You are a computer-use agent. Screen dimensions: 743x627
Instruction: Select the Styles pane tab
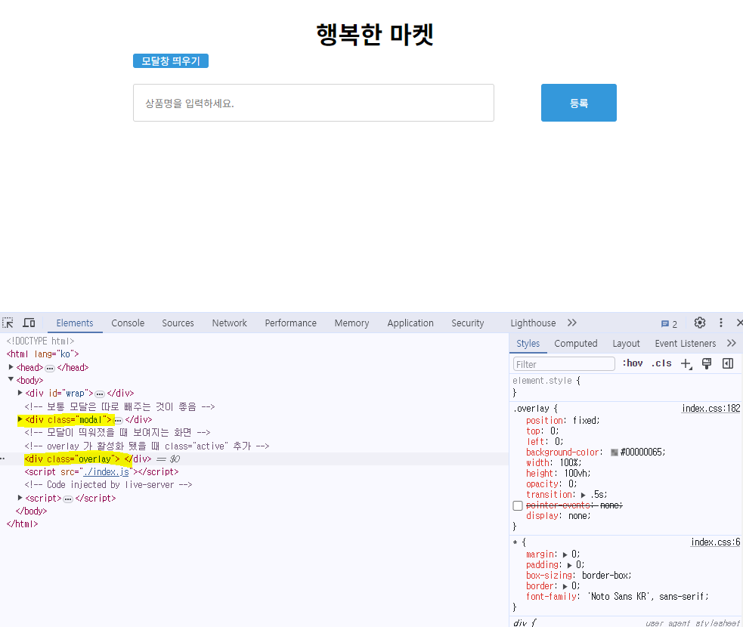pyautogui.click(x=528, y=343)
